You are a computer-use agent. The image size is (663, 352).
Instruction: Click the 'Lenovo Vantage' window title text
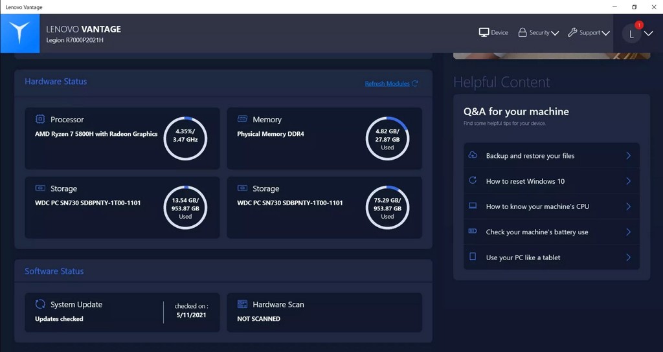tap(24, 7)
